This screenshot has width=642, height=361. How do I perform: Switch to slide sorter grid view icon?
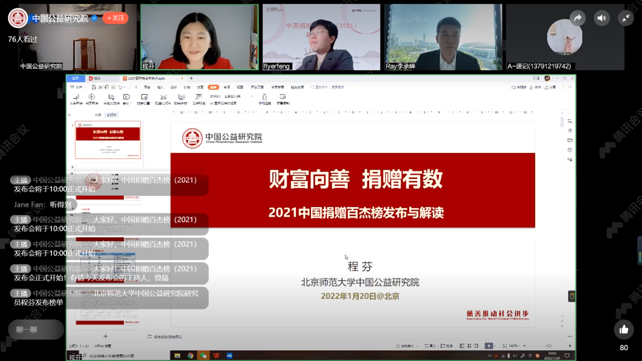(469, 346)
